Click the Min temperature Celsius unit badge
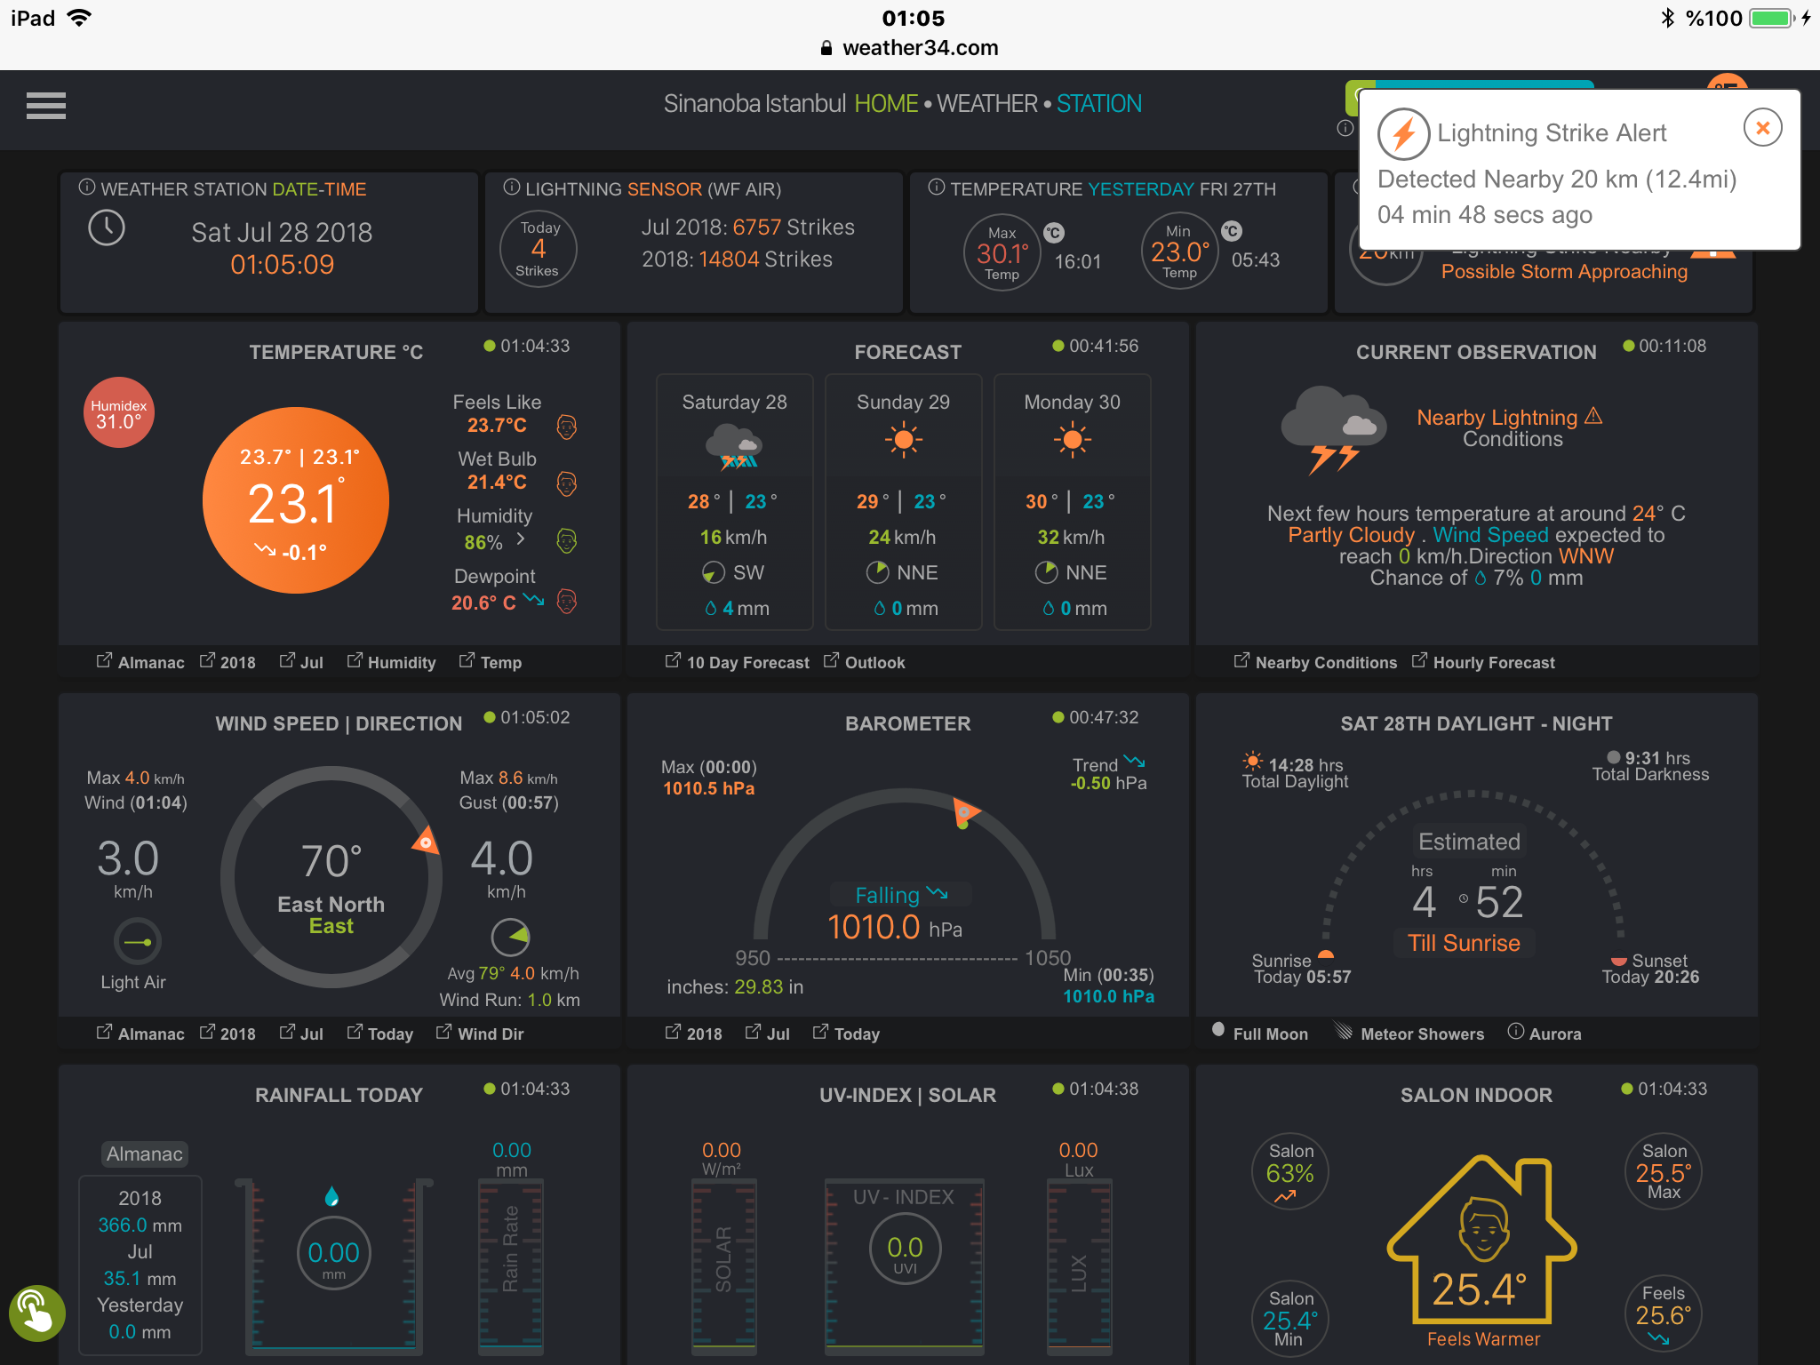The height and width of the screenshot is (1365, 1820). [x=1231, y=232]
